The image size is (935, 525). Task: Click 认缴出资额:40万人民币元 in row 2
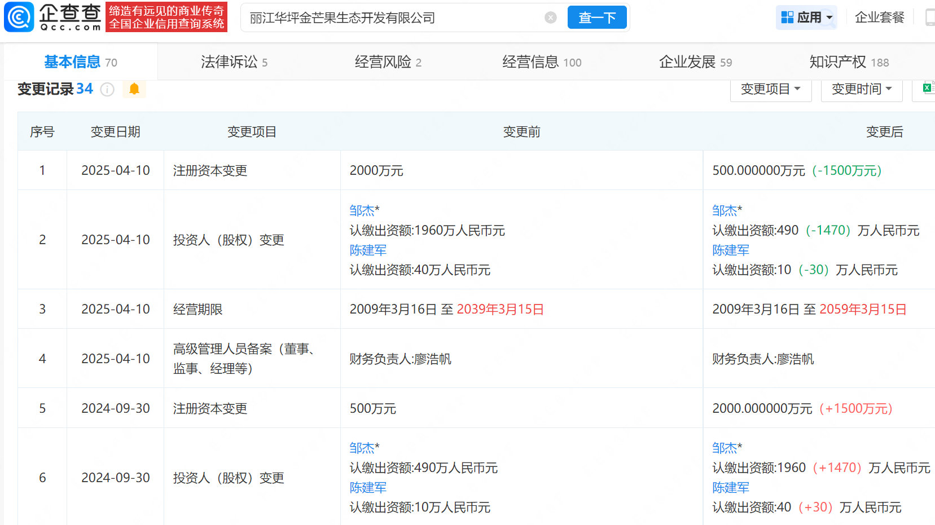(420, 270)
